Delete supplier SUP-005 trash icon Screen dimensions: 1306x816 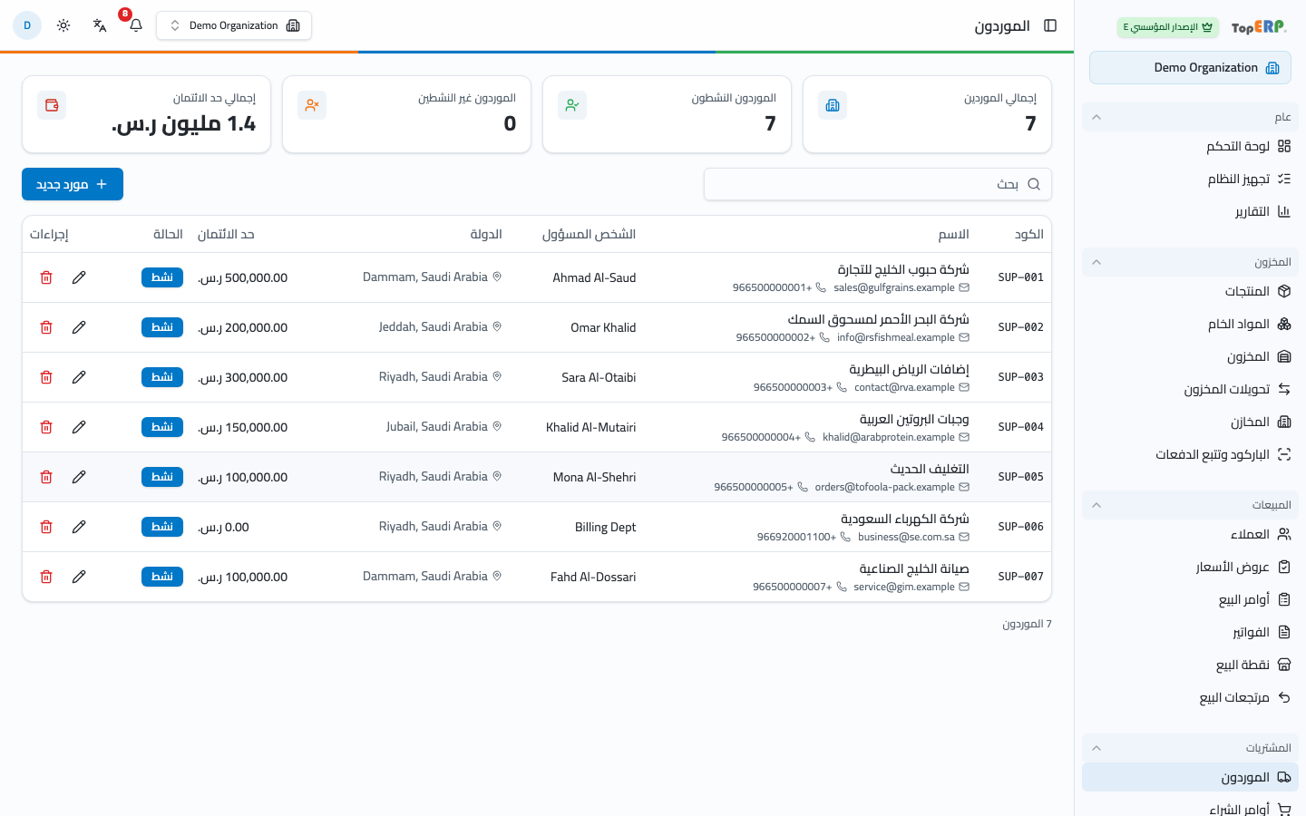[46, 477]
